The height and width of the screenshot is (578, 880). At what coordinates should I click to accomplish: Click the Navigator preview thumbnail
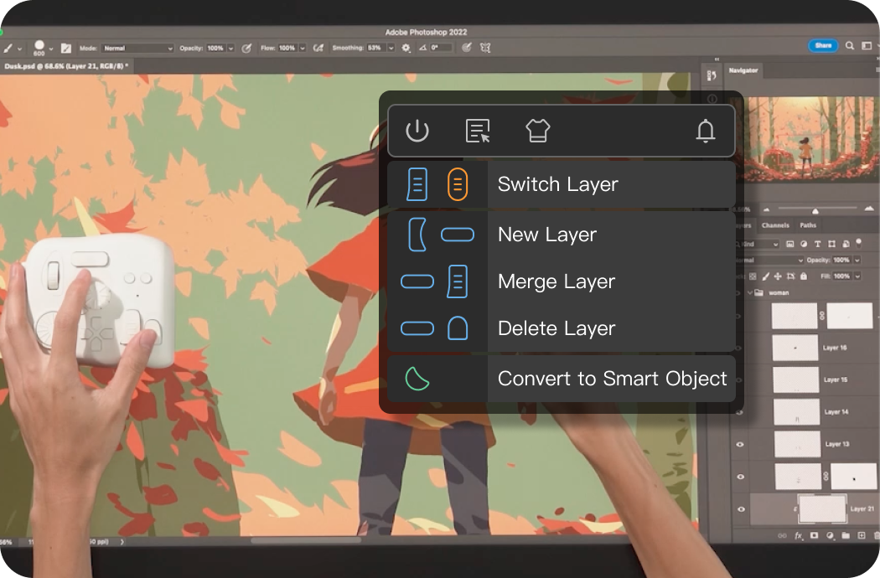click(810, 138)
